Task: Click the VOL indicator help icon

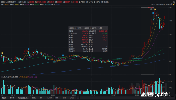Action: [2, 77]
